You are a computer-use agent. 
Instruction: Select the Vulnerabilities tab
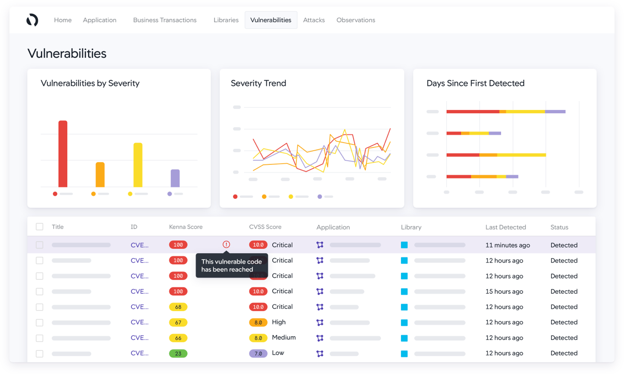pyautogui.click(x=271, y=20)
